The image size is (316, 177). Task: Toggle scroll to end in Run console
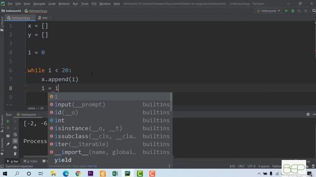point(15,141)
